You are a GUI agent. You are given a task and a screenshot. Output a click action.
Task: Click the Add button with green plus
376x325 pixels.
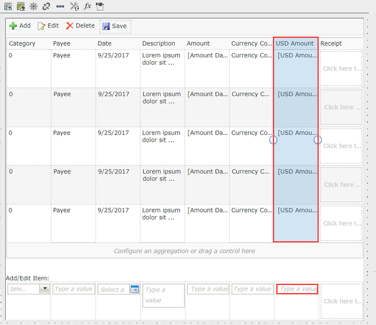[20, 26]
